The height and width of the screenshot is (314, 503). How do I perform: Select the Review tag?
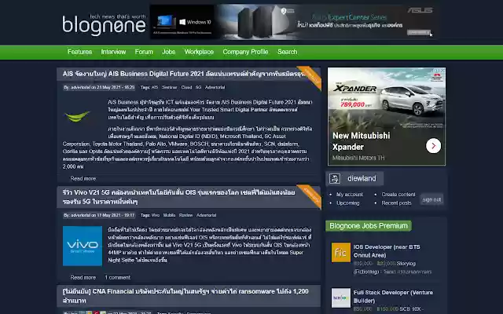click(186, 215)
